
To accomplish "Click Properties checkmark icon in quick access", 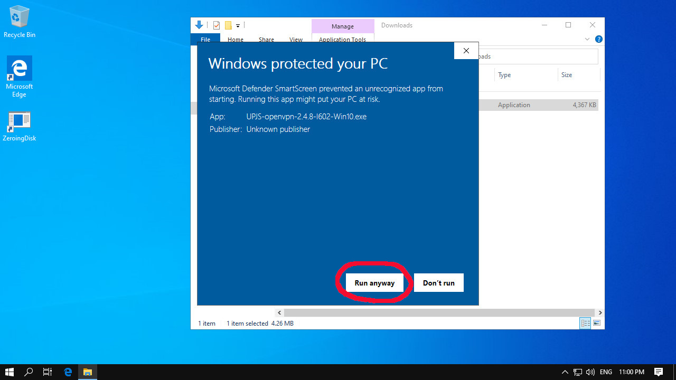I will tap(216, 25).
